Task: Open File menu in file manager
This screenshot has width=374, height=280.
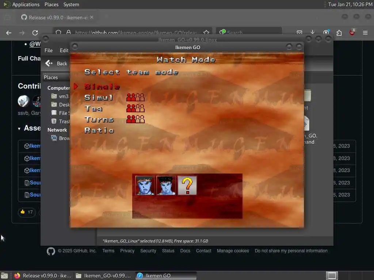Action: (49, 50)
